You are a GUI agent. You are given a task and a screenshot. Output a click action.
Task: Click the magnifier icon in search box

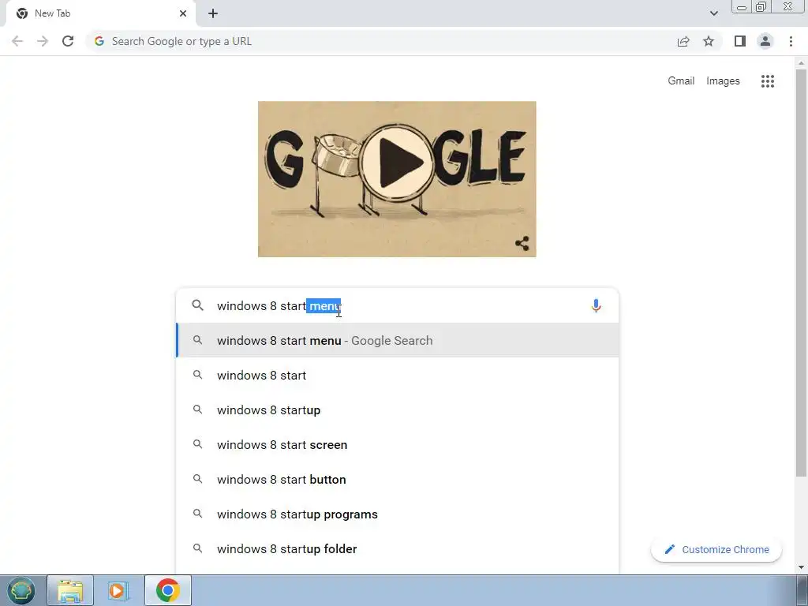(x=197, y=305)
